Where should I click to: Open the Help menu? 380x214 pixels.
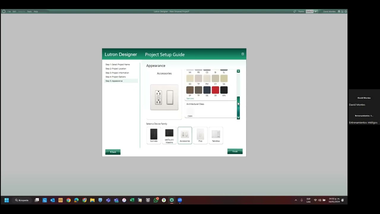point(36,12)
